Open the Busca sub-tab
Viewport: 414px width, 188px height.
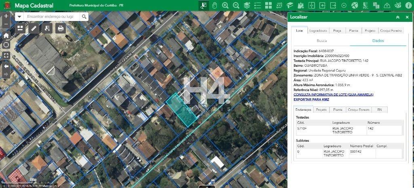[322, 41]
